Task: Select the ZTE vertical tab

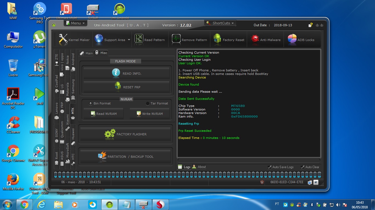Action: [x=57, y=60]
